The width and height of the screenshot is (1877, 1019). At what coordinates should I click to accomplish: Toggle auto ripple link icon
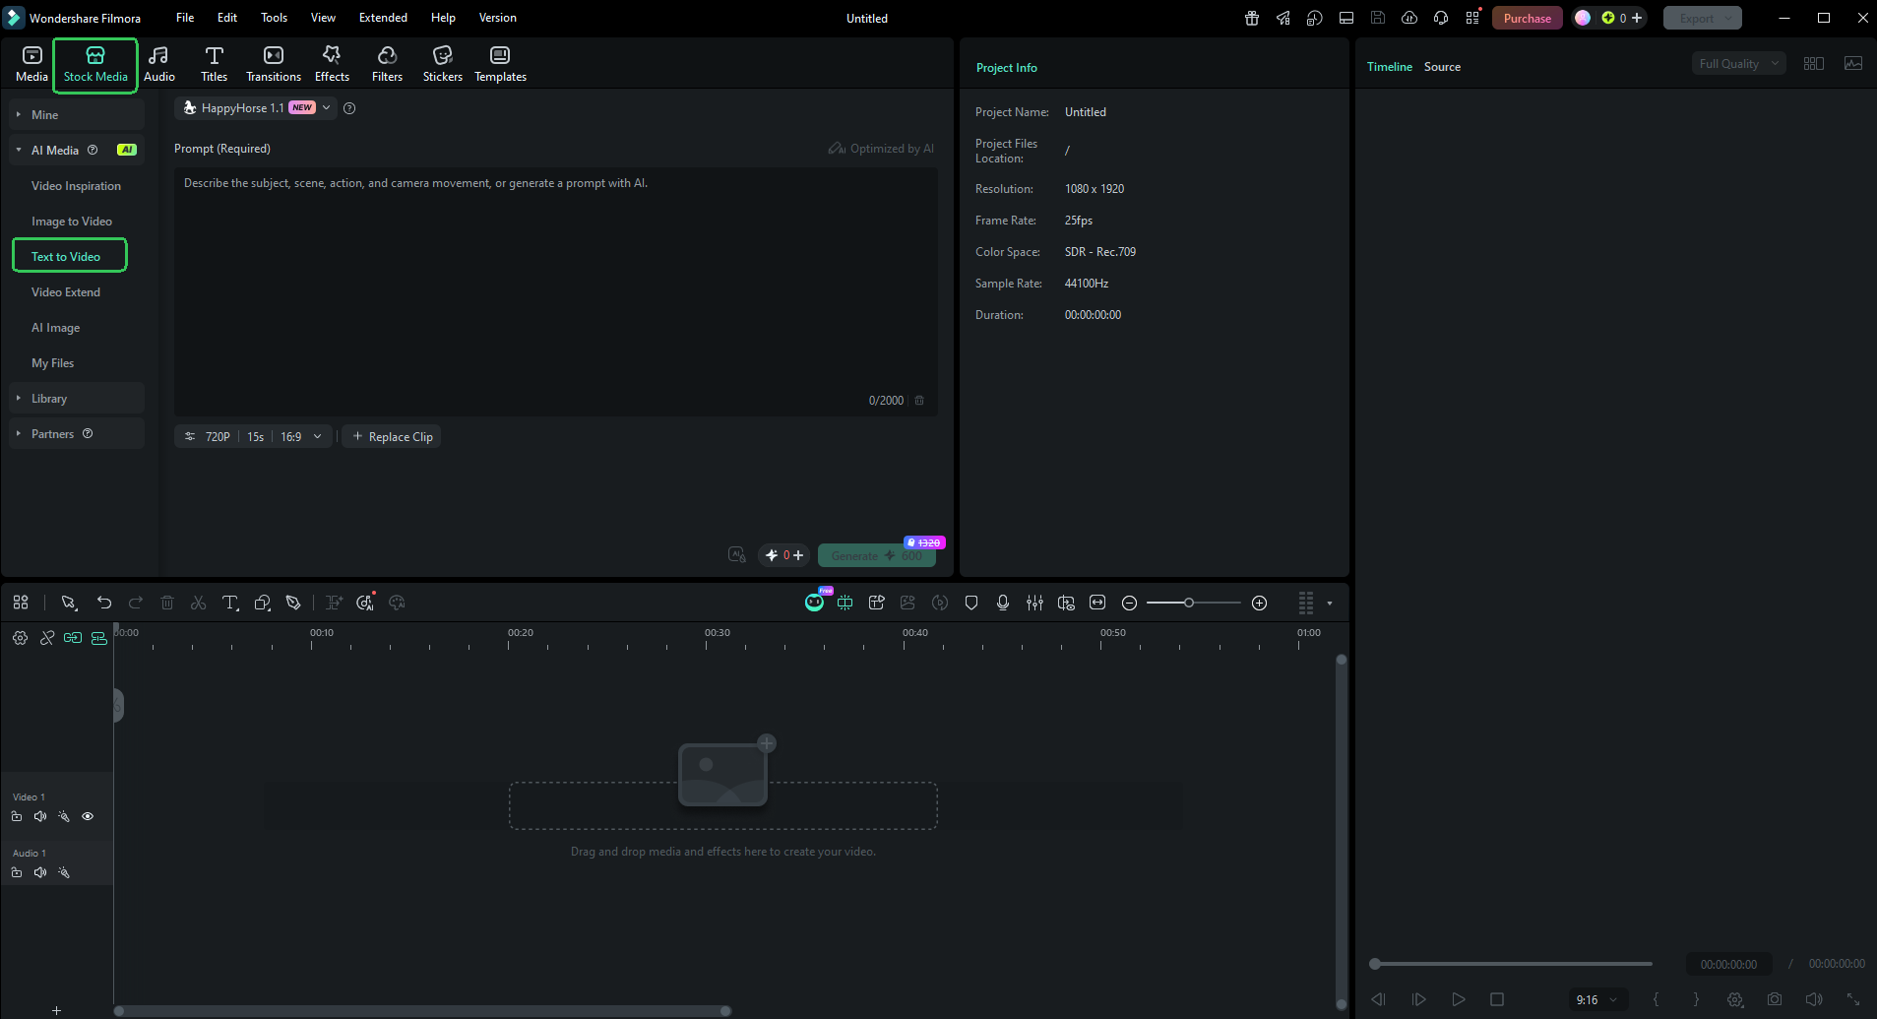[x=73, y=638]
